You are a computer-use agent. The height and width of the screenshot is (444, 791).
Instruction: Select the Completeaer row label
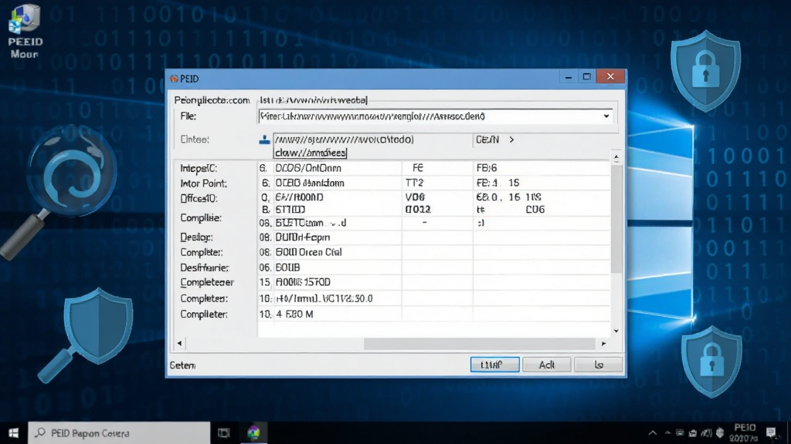(x=207, y=282)
